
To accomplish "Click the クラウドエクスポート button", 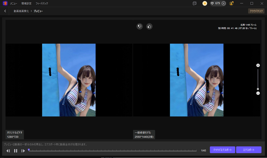I will pos(222,150).
